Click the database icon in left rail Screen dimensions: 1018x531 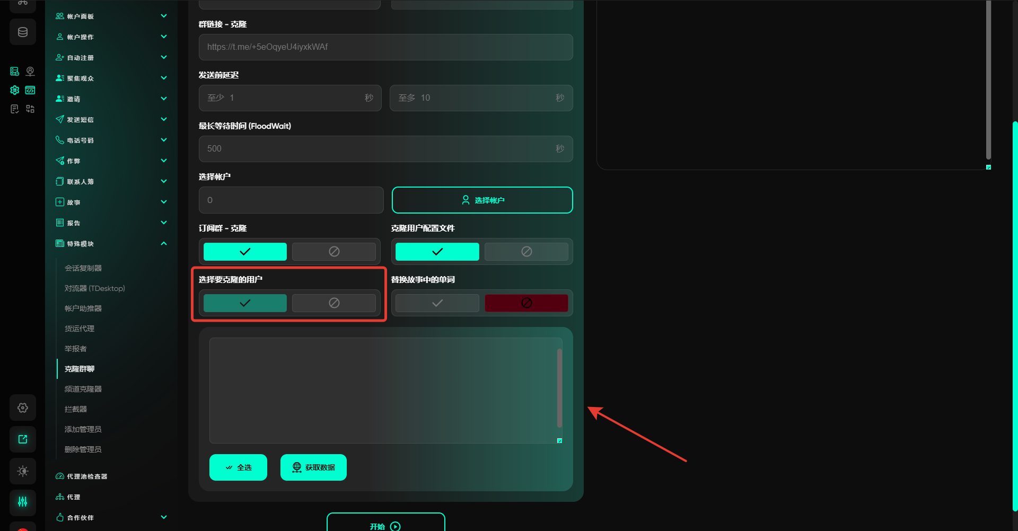[23, 32]
